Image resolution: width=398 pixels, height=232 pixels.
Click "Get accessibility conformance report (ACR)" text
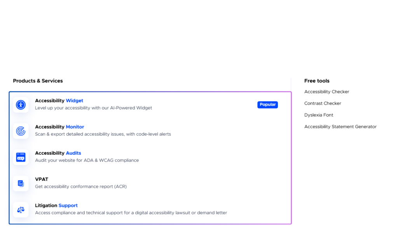pyautogui.click(x=81, y=187)
